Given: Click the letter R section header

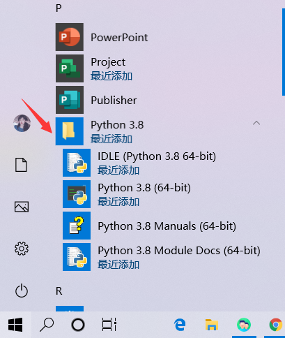Looking at the screenshot, I should (59, 291).
